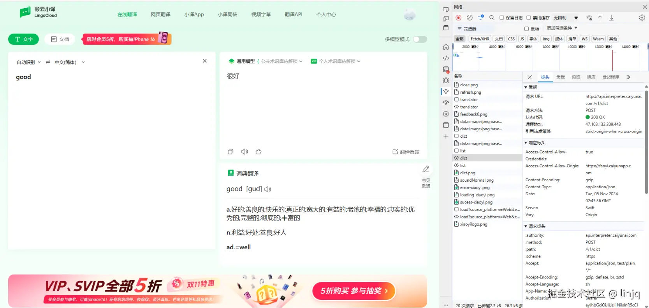Image resolution: width=649 pixels, height=308 pixels.
Task: Open 网页翻译 navigation item
Action: [161, 14]
